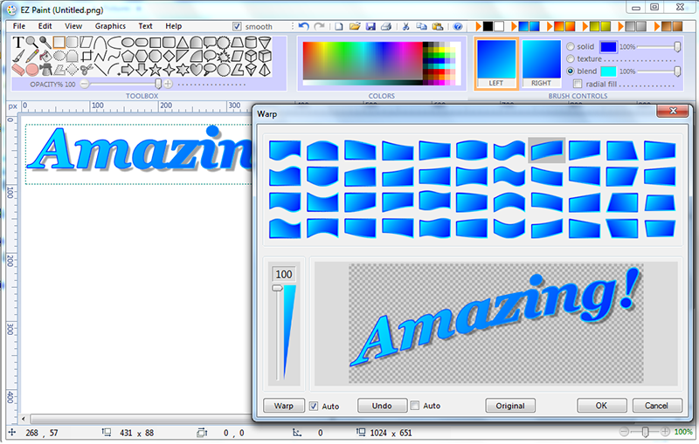Viewport: 699px width, 444px height.
Task: Pick the right arrow shape tool
Action: (128, 69)
